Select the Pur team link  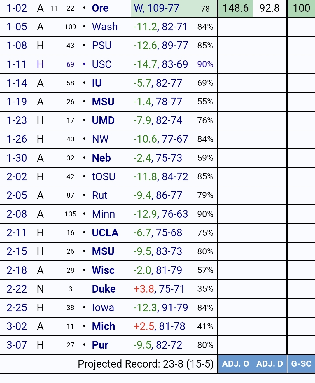click(x=100, y=345)
